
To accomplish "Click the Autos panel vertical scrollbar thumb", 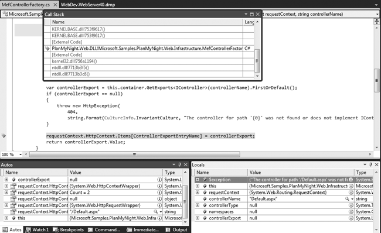I will pos(185,202).
